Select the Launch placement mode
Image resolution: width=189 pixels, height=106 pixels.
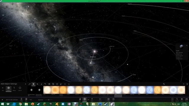tap(20, 89)
